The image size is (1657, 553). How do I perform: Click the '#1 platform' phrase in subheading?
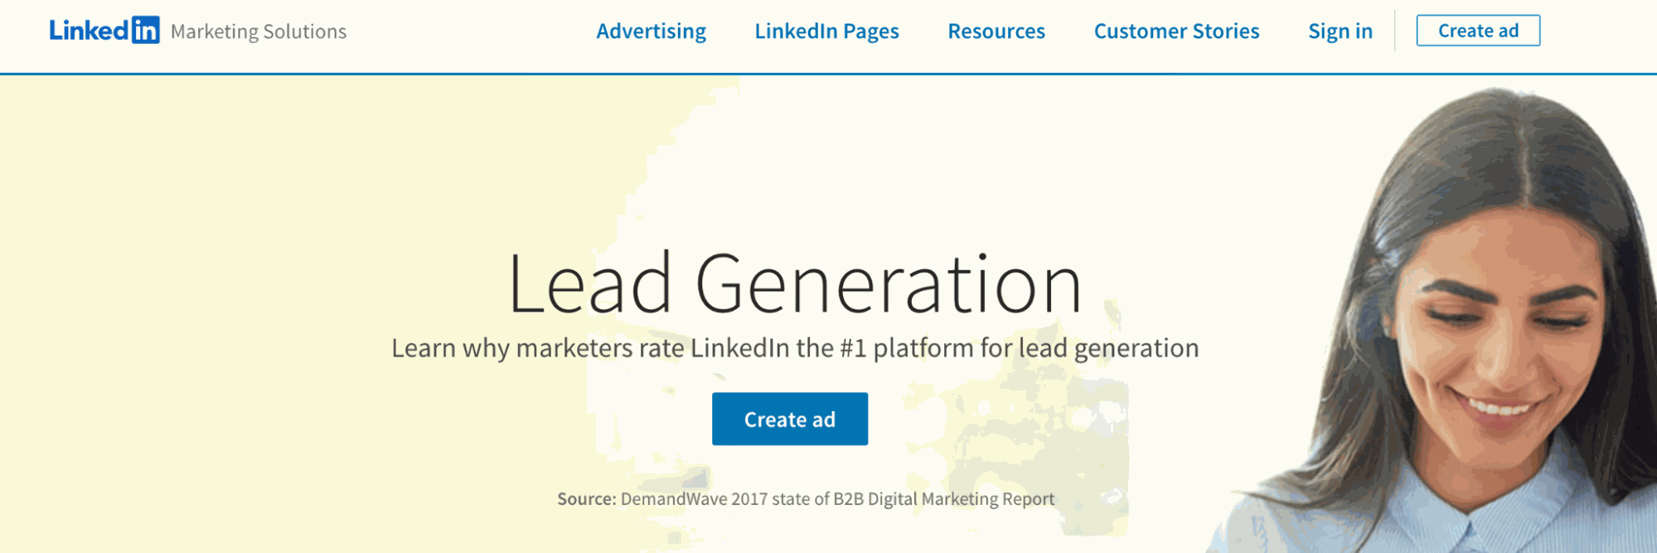pyautogui.click(x=908, y=347)
